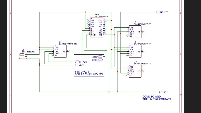
Task: Click the part value text above U9
Action: pyautogui.click(x=142, y=44)
